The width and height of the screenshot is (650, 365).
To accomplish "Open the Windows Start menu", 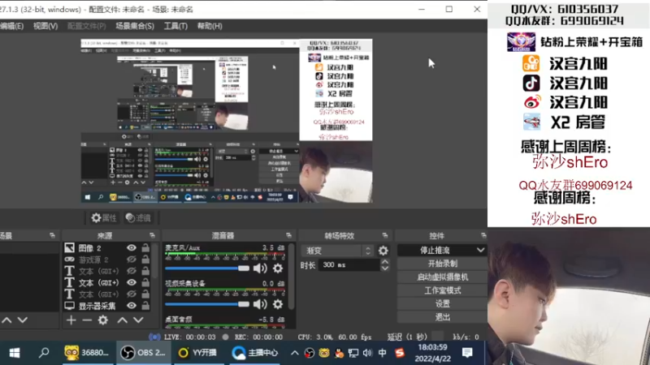I will 15,353.
